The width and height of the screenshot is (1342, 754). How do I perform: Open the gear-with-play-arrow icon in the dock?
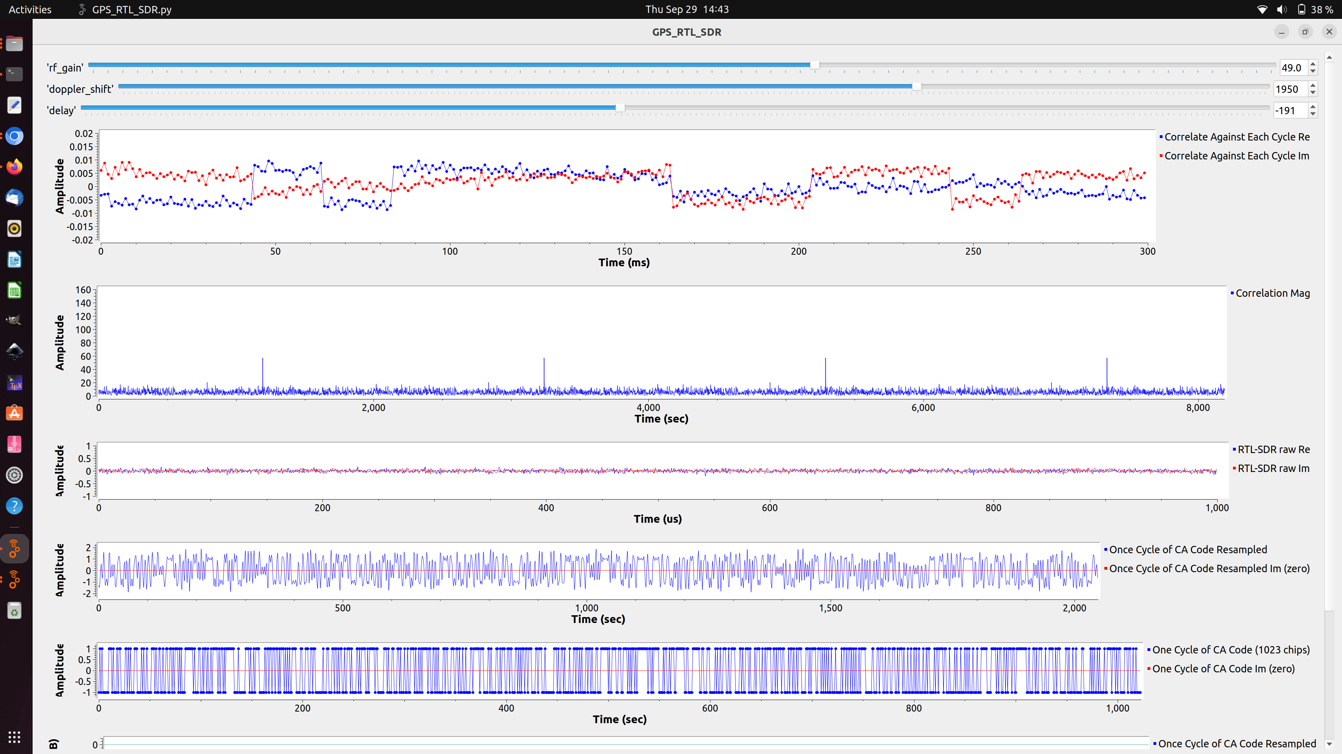(x=15, y=475)
